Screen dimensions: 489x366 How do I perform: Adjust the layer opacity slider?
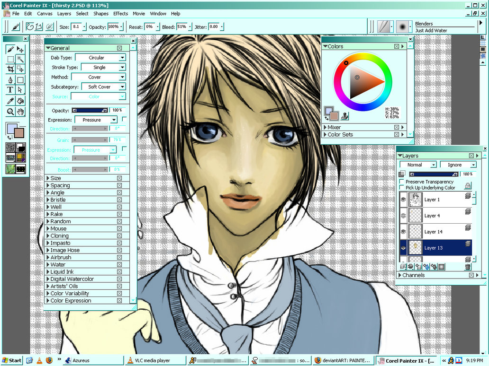pos(434,174)
